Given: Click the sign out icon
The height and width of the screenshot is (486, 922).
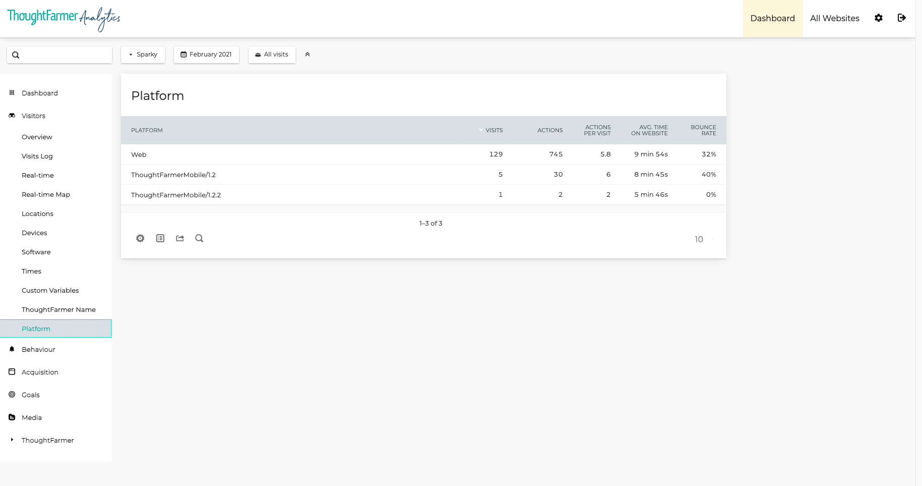Looking at the screenshot, I should click(902, 18).
